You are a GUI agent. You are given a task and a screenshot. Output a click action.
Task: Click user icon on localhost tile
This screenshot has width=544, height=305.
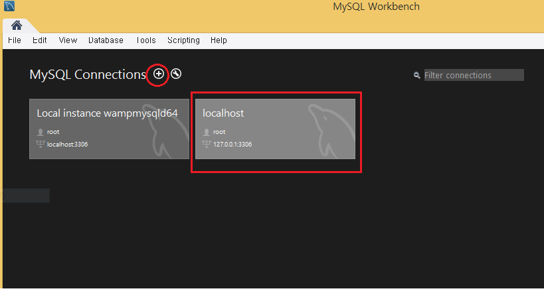pyautogui.click(x=207, y=132)
